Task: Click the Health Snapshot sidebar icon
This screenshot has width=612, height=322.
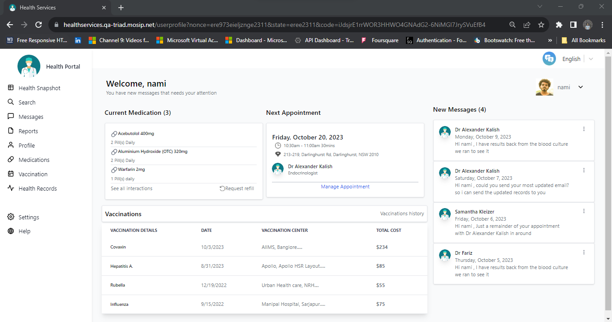Action: [11, 88]
